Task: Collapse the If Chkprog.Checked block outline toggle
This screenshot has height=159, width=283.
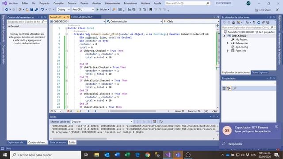Action: point(67,51)
